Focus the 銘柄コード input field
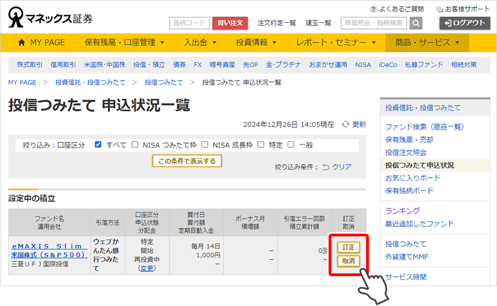 coord(189,23)
